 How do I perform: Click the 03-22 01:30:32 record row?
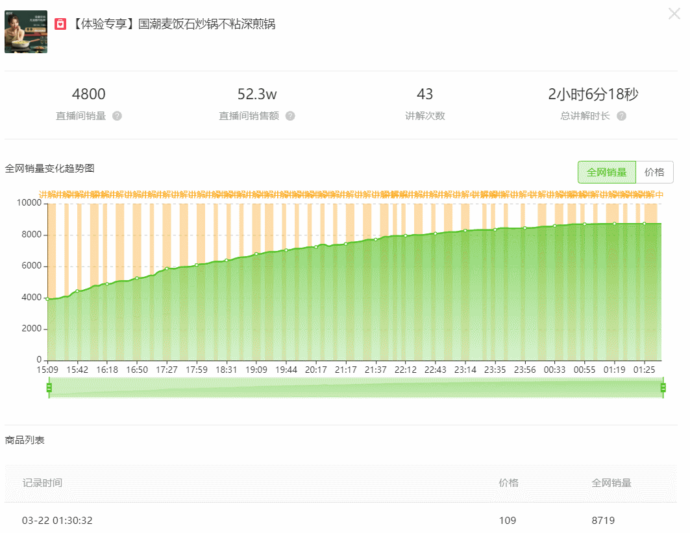point(341,520)
